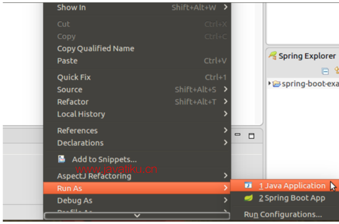Open the References submenu
339x224 pixels.
137,130
